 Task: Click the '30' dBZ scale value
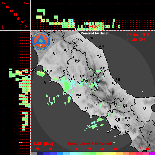(102, 149)
